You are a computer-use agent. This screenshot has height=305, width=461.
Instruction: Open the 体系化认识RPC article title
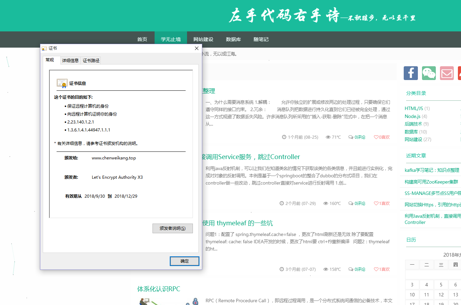point(159,289)
